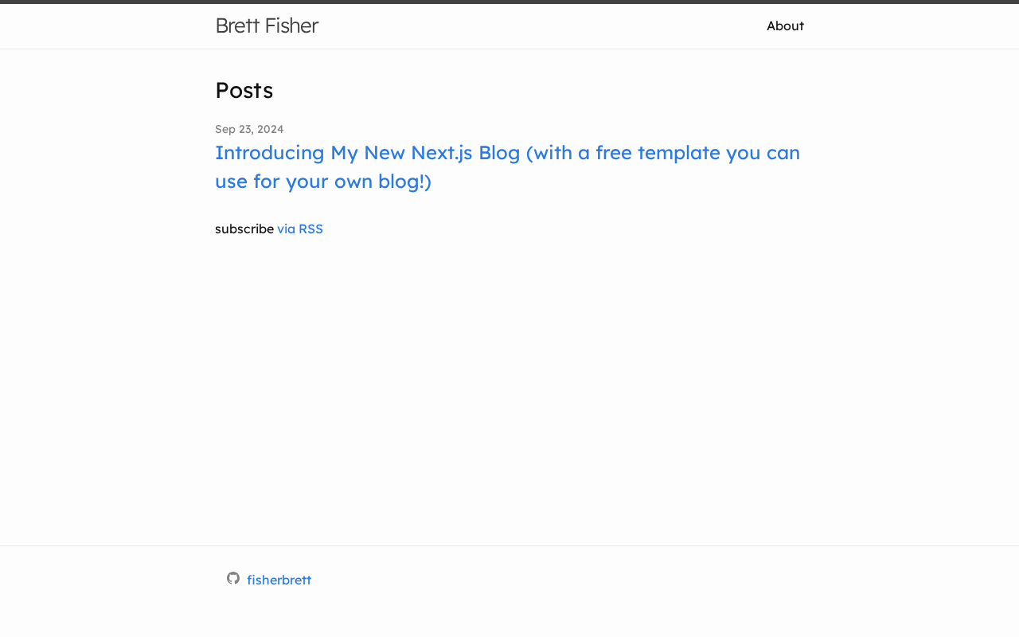Image resolution: width=1019 pixels, height=637 pixels.
Task: Click the word subscribe before the RSS link
Action: pyautogui.click(x=244, y=229)
